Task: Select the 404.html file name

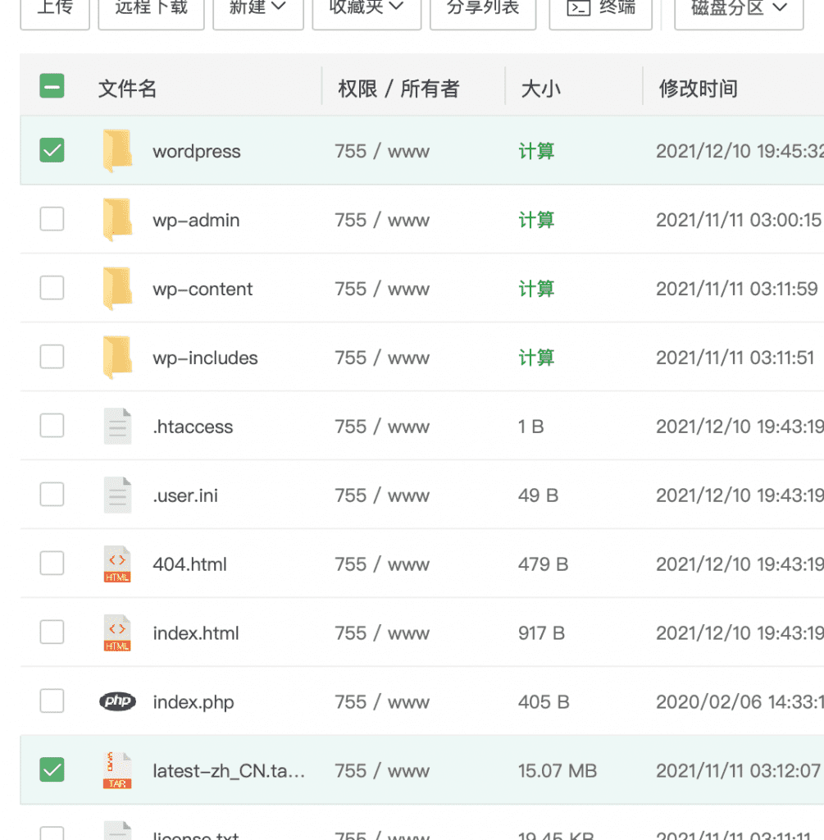Action: [x=189, y=564]
